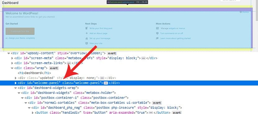Click the Customize Your Site button
The height and width of the screenshot is (114, 258).
pos(20,31)
